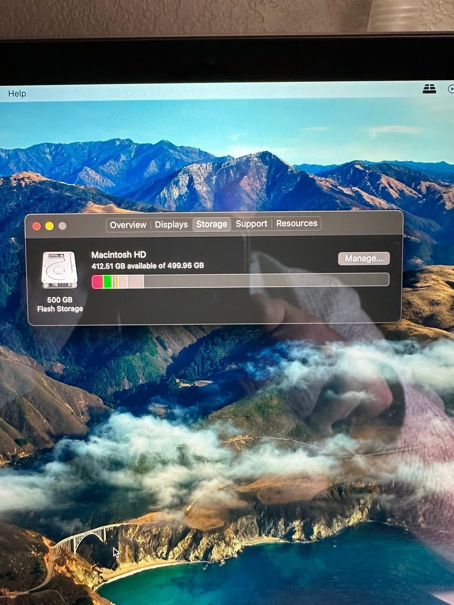Click the Macintosh HD drive icon
The width and height of the screenshot is (454, 605).
pyautogui.click(x=59, y=270)
